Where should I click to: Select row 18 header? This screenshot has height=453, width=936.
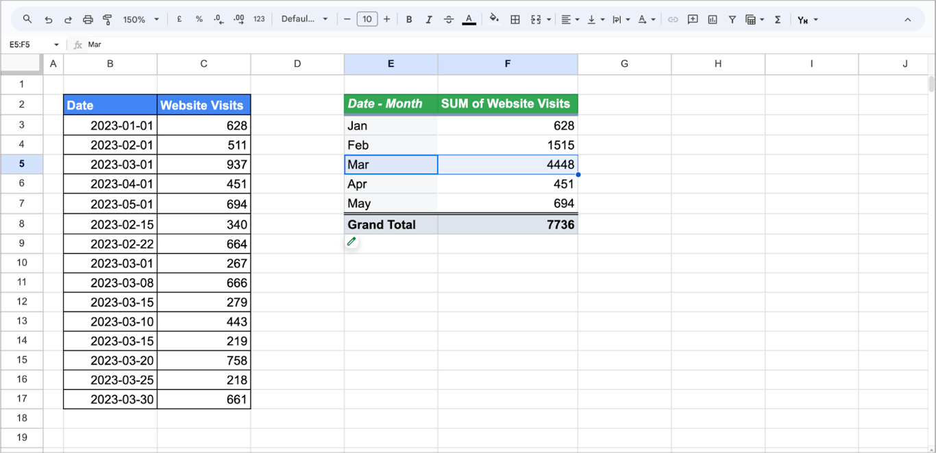[x=21, y=417]
